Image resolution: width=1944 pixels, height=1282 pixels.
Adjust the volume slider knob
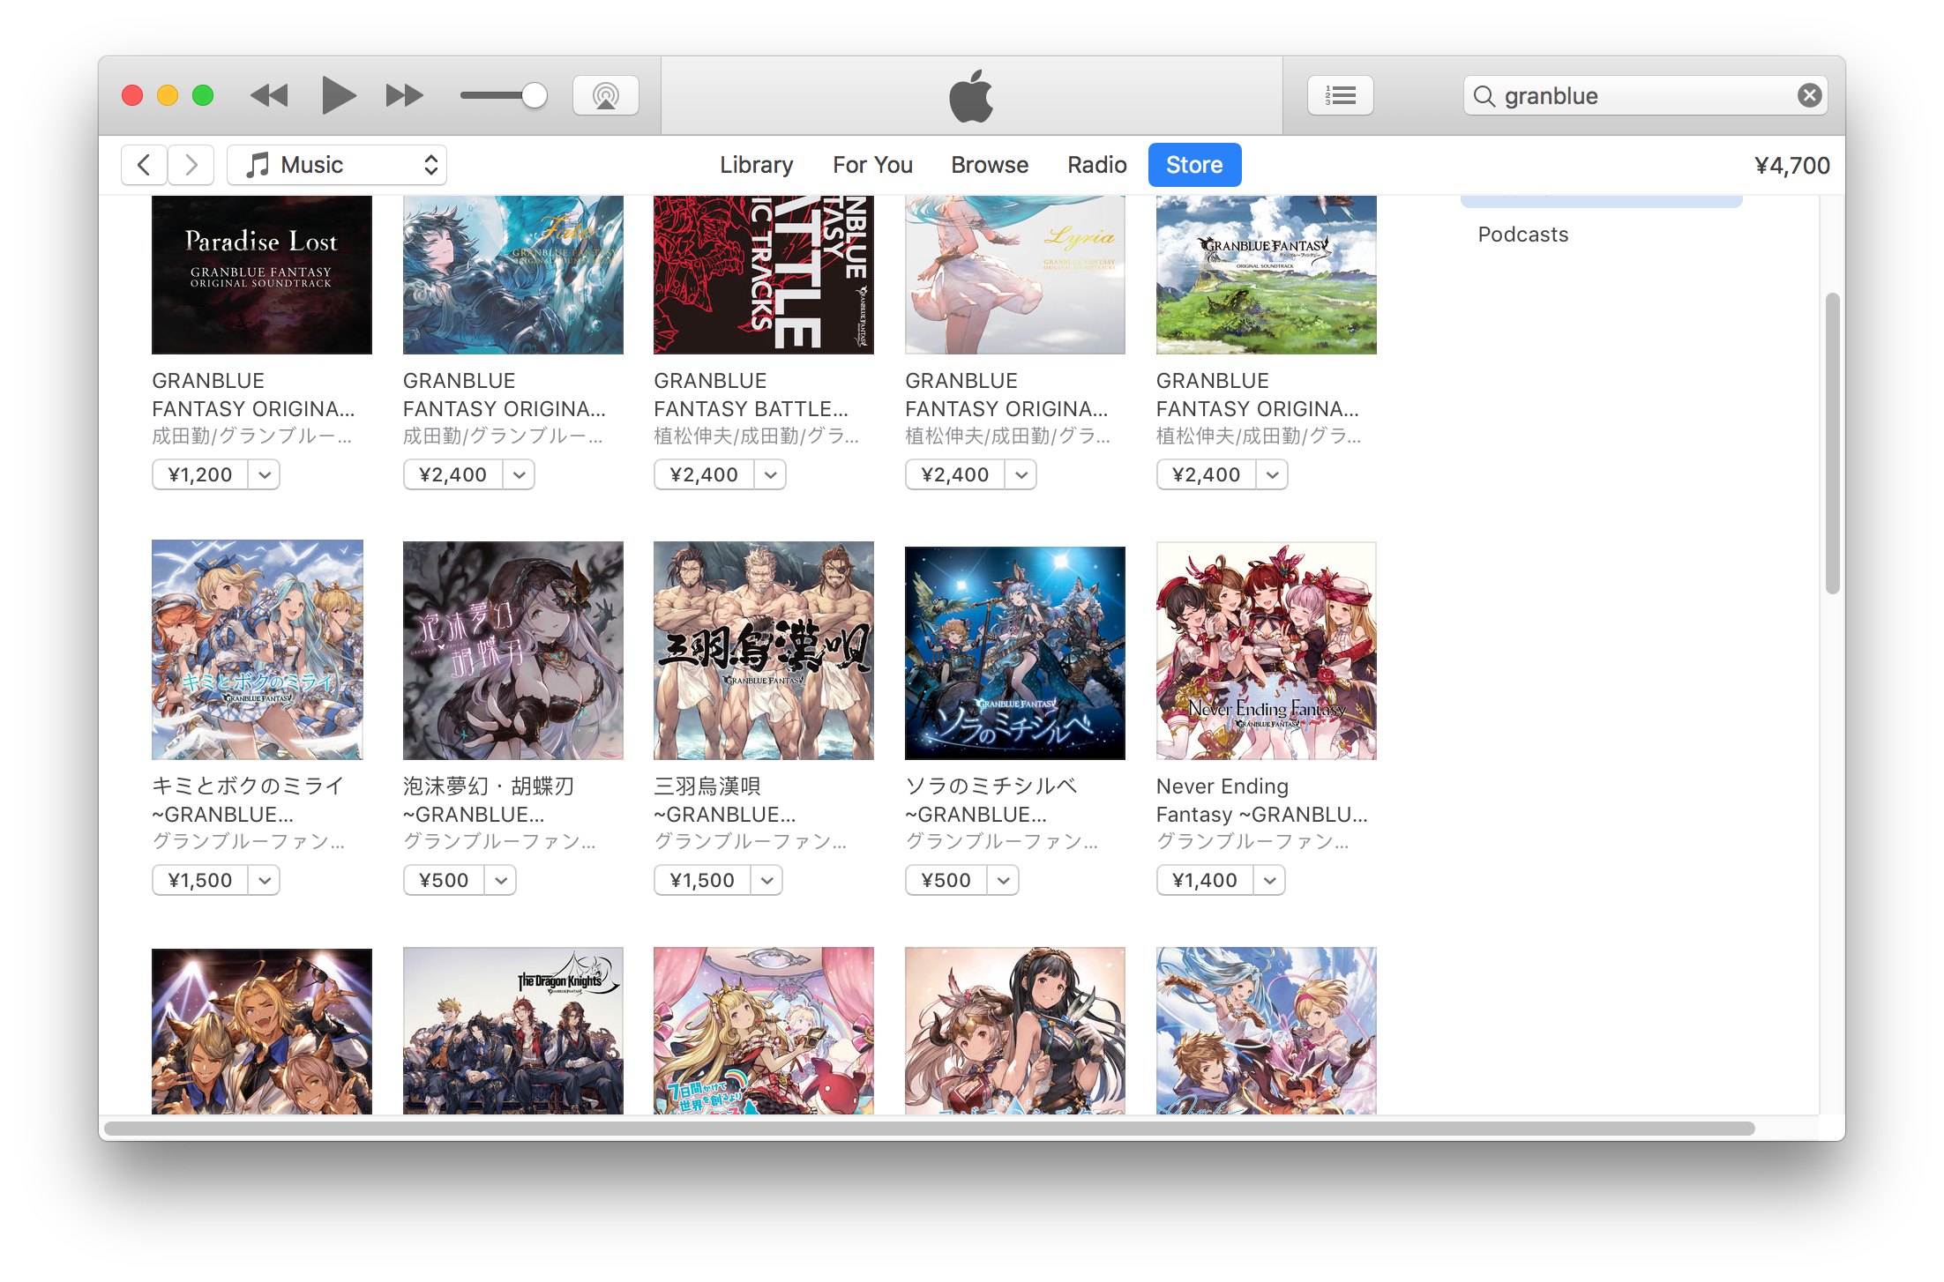pos(534,95)
